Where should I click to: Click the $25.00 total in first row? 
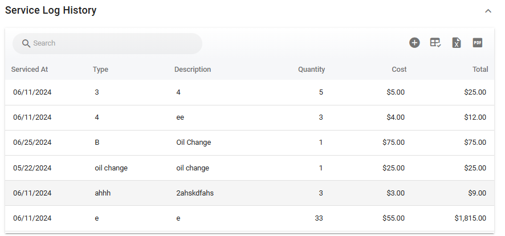475,92
